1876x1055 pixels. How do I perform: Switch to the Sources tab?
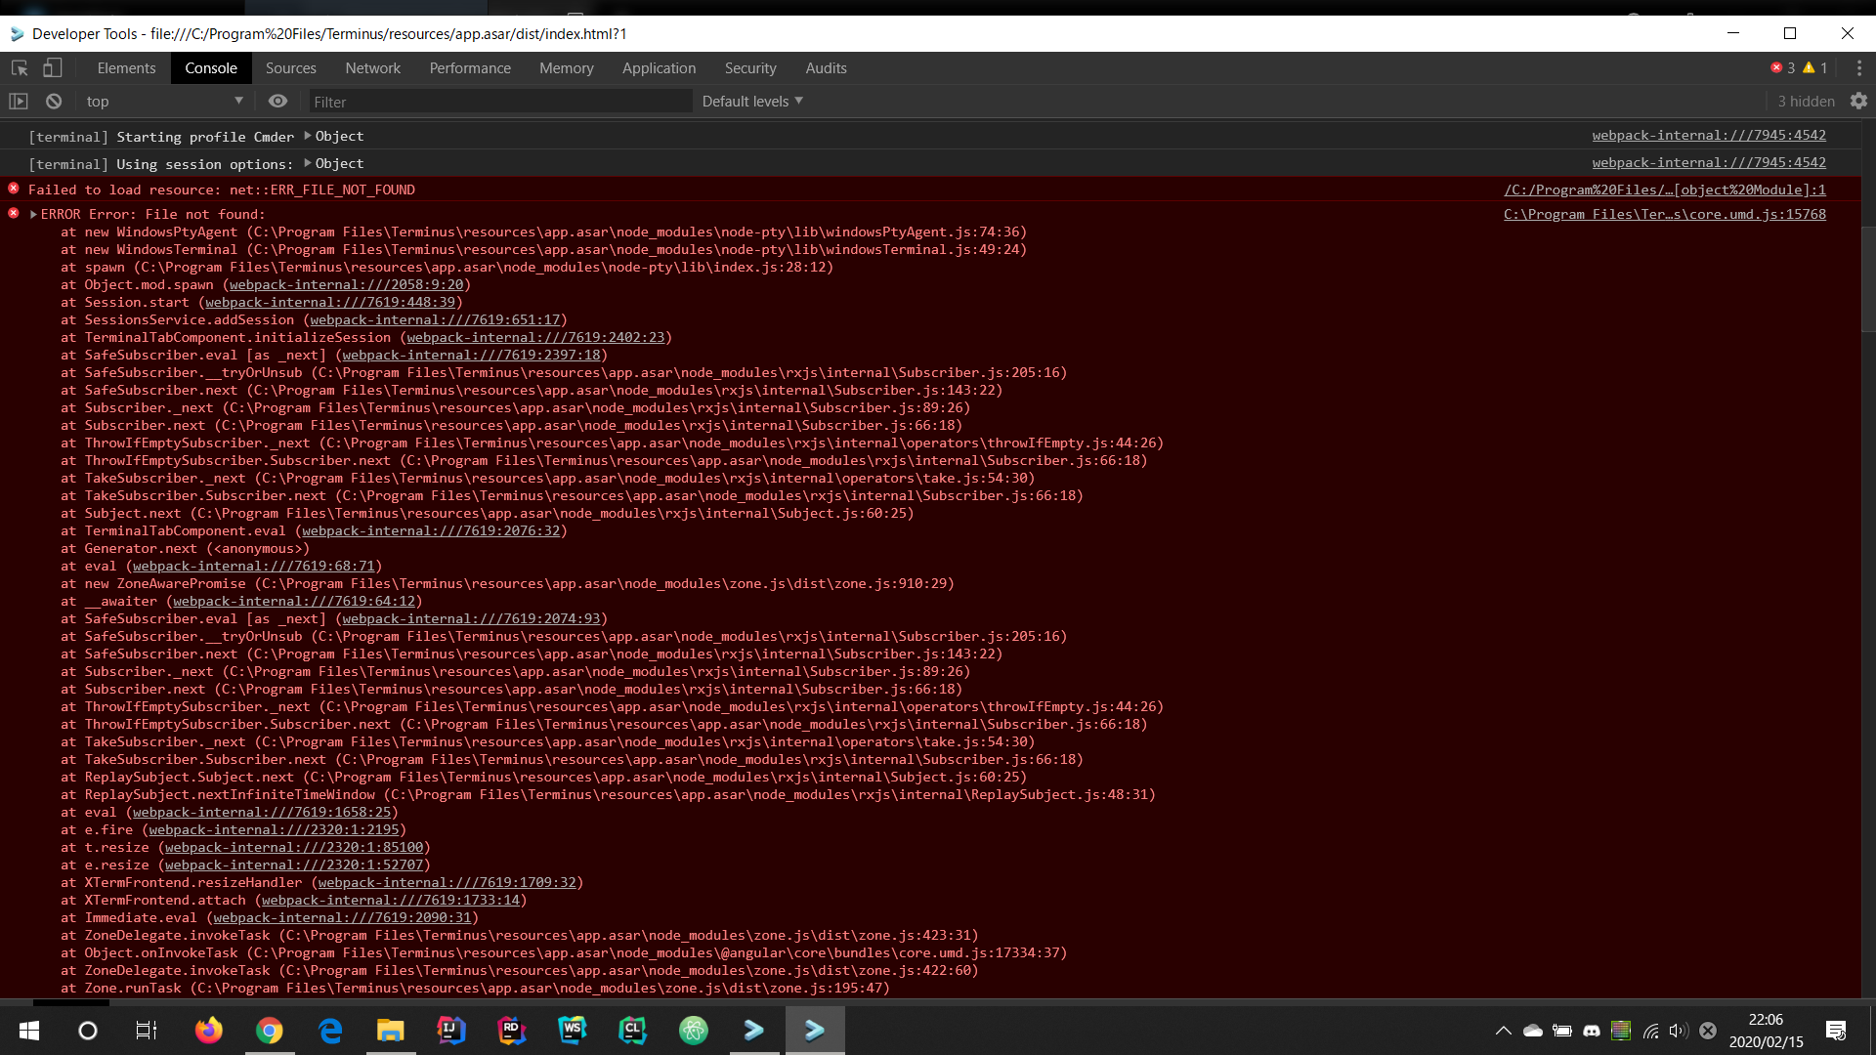pos(290,67)
